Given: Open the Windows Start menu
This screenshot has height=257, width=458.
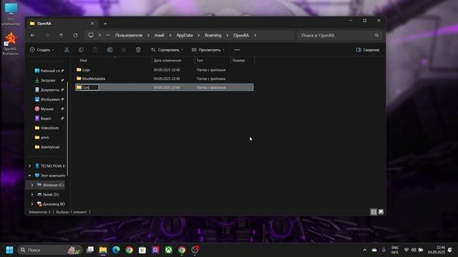Looking at the screenshot, I should [x=9, y=250].
